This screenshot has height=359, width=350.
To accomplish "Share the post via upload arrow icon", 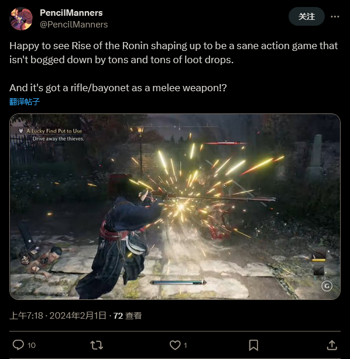I will pos(332,345).
